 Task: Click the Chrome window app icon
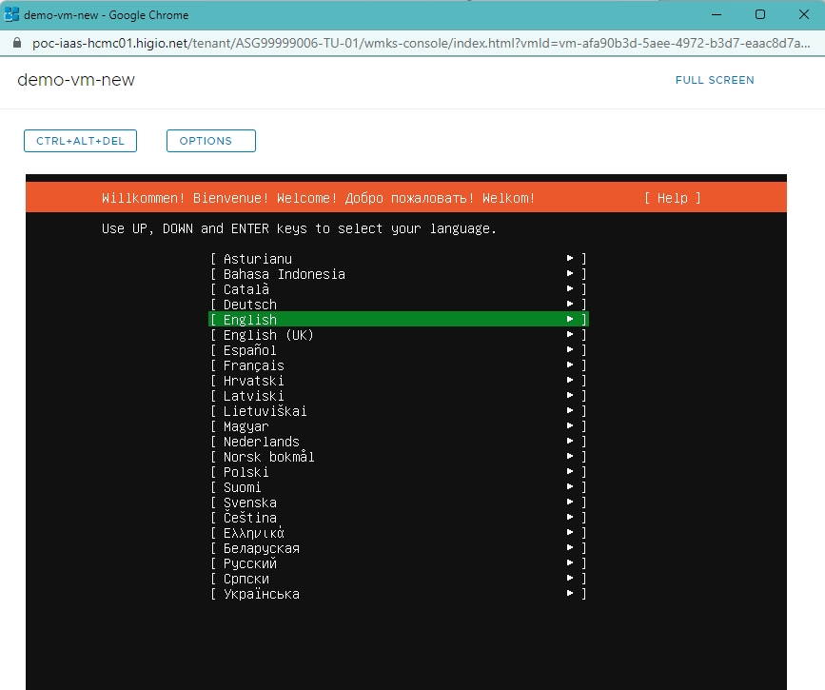coord(12,14)
